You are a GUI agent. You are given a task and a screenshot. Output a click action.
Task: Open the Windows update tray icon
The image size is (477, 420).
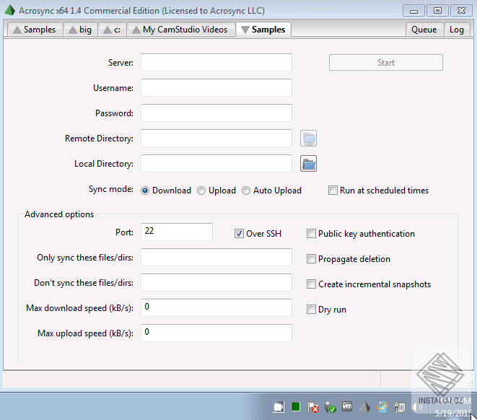382,407
